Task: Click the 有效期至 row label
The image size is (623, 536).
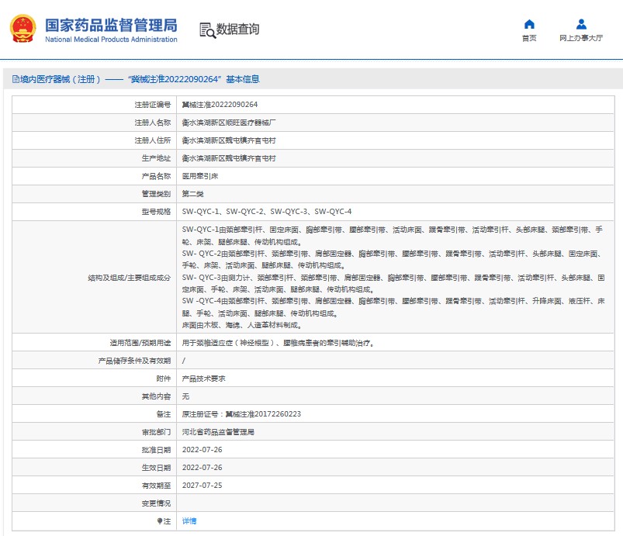Action: point(156,485)
